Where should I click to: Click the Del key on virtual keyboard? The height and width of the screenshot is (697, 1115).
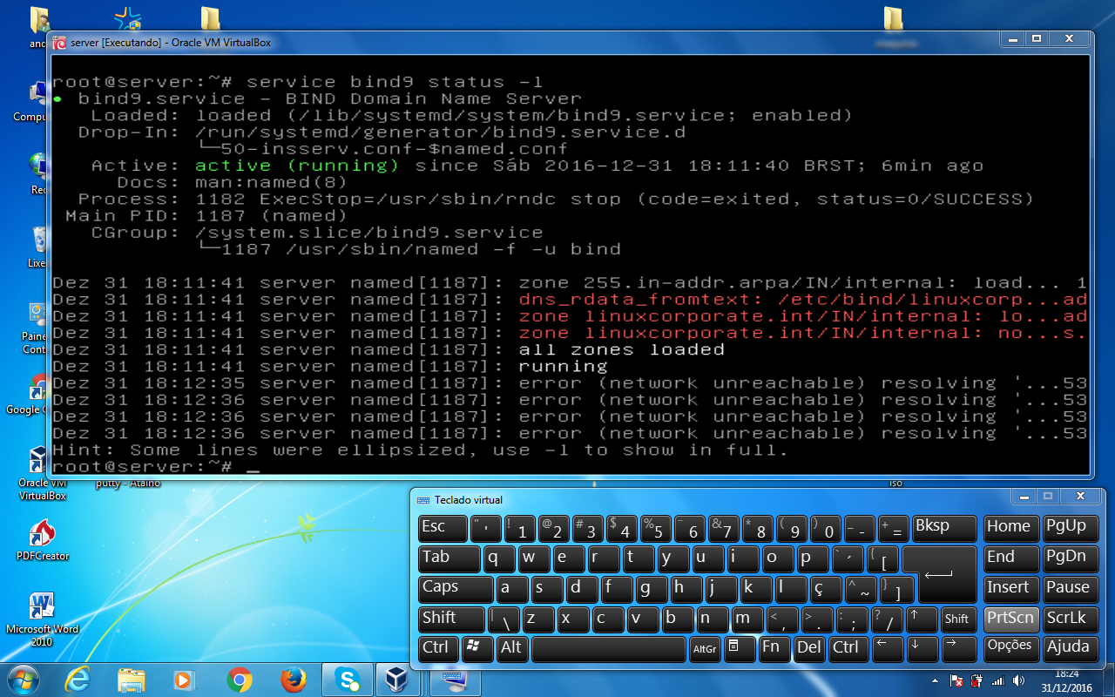(x=809, y=647)
